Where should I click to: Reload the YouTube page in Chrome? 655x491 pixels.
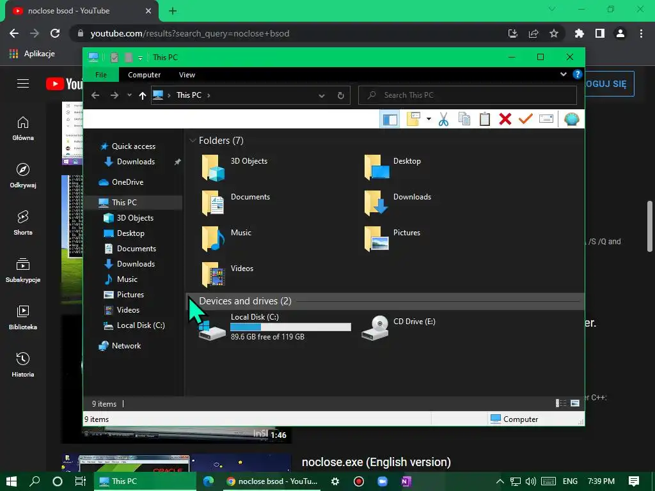[x=55, y=33]
